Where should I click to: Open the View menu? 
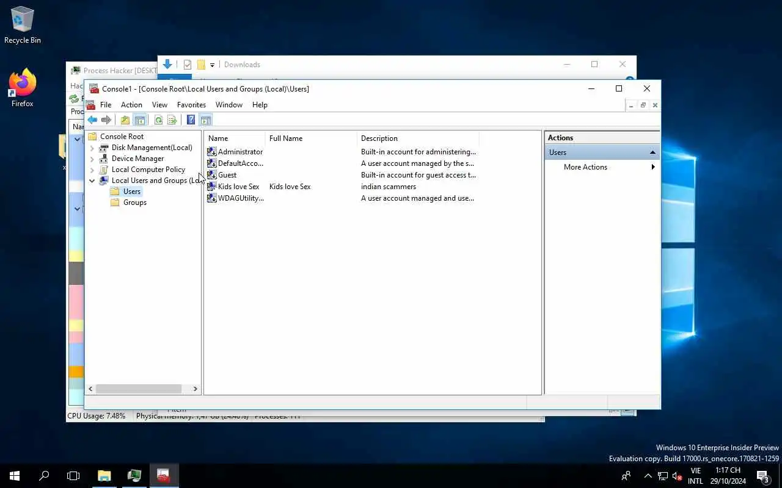(x=159, y=105)
